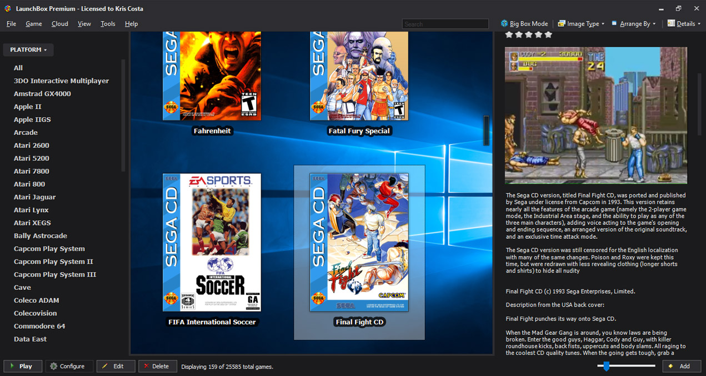Image resolution: width=706 pixels, height=376 pixels.
Task: Select the Capcom Play System platform
Action: click(x=49, y=249)
